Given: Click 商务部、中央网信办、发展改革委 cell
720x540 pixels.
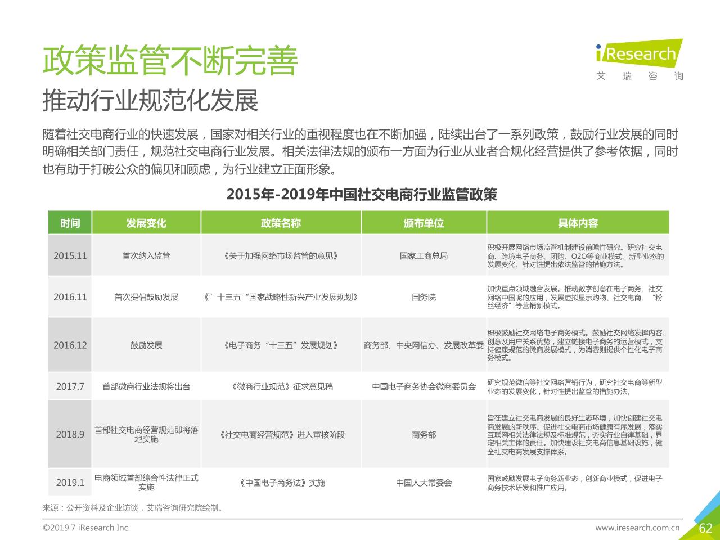Looking at the screenshot, I should (424, 345).
